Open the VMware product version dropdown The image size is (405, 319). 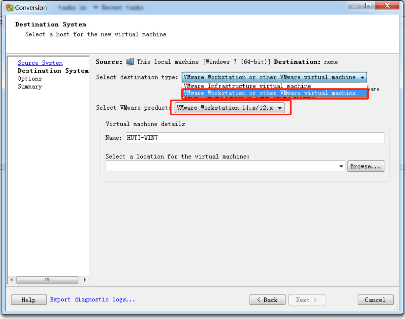[230, 108]
